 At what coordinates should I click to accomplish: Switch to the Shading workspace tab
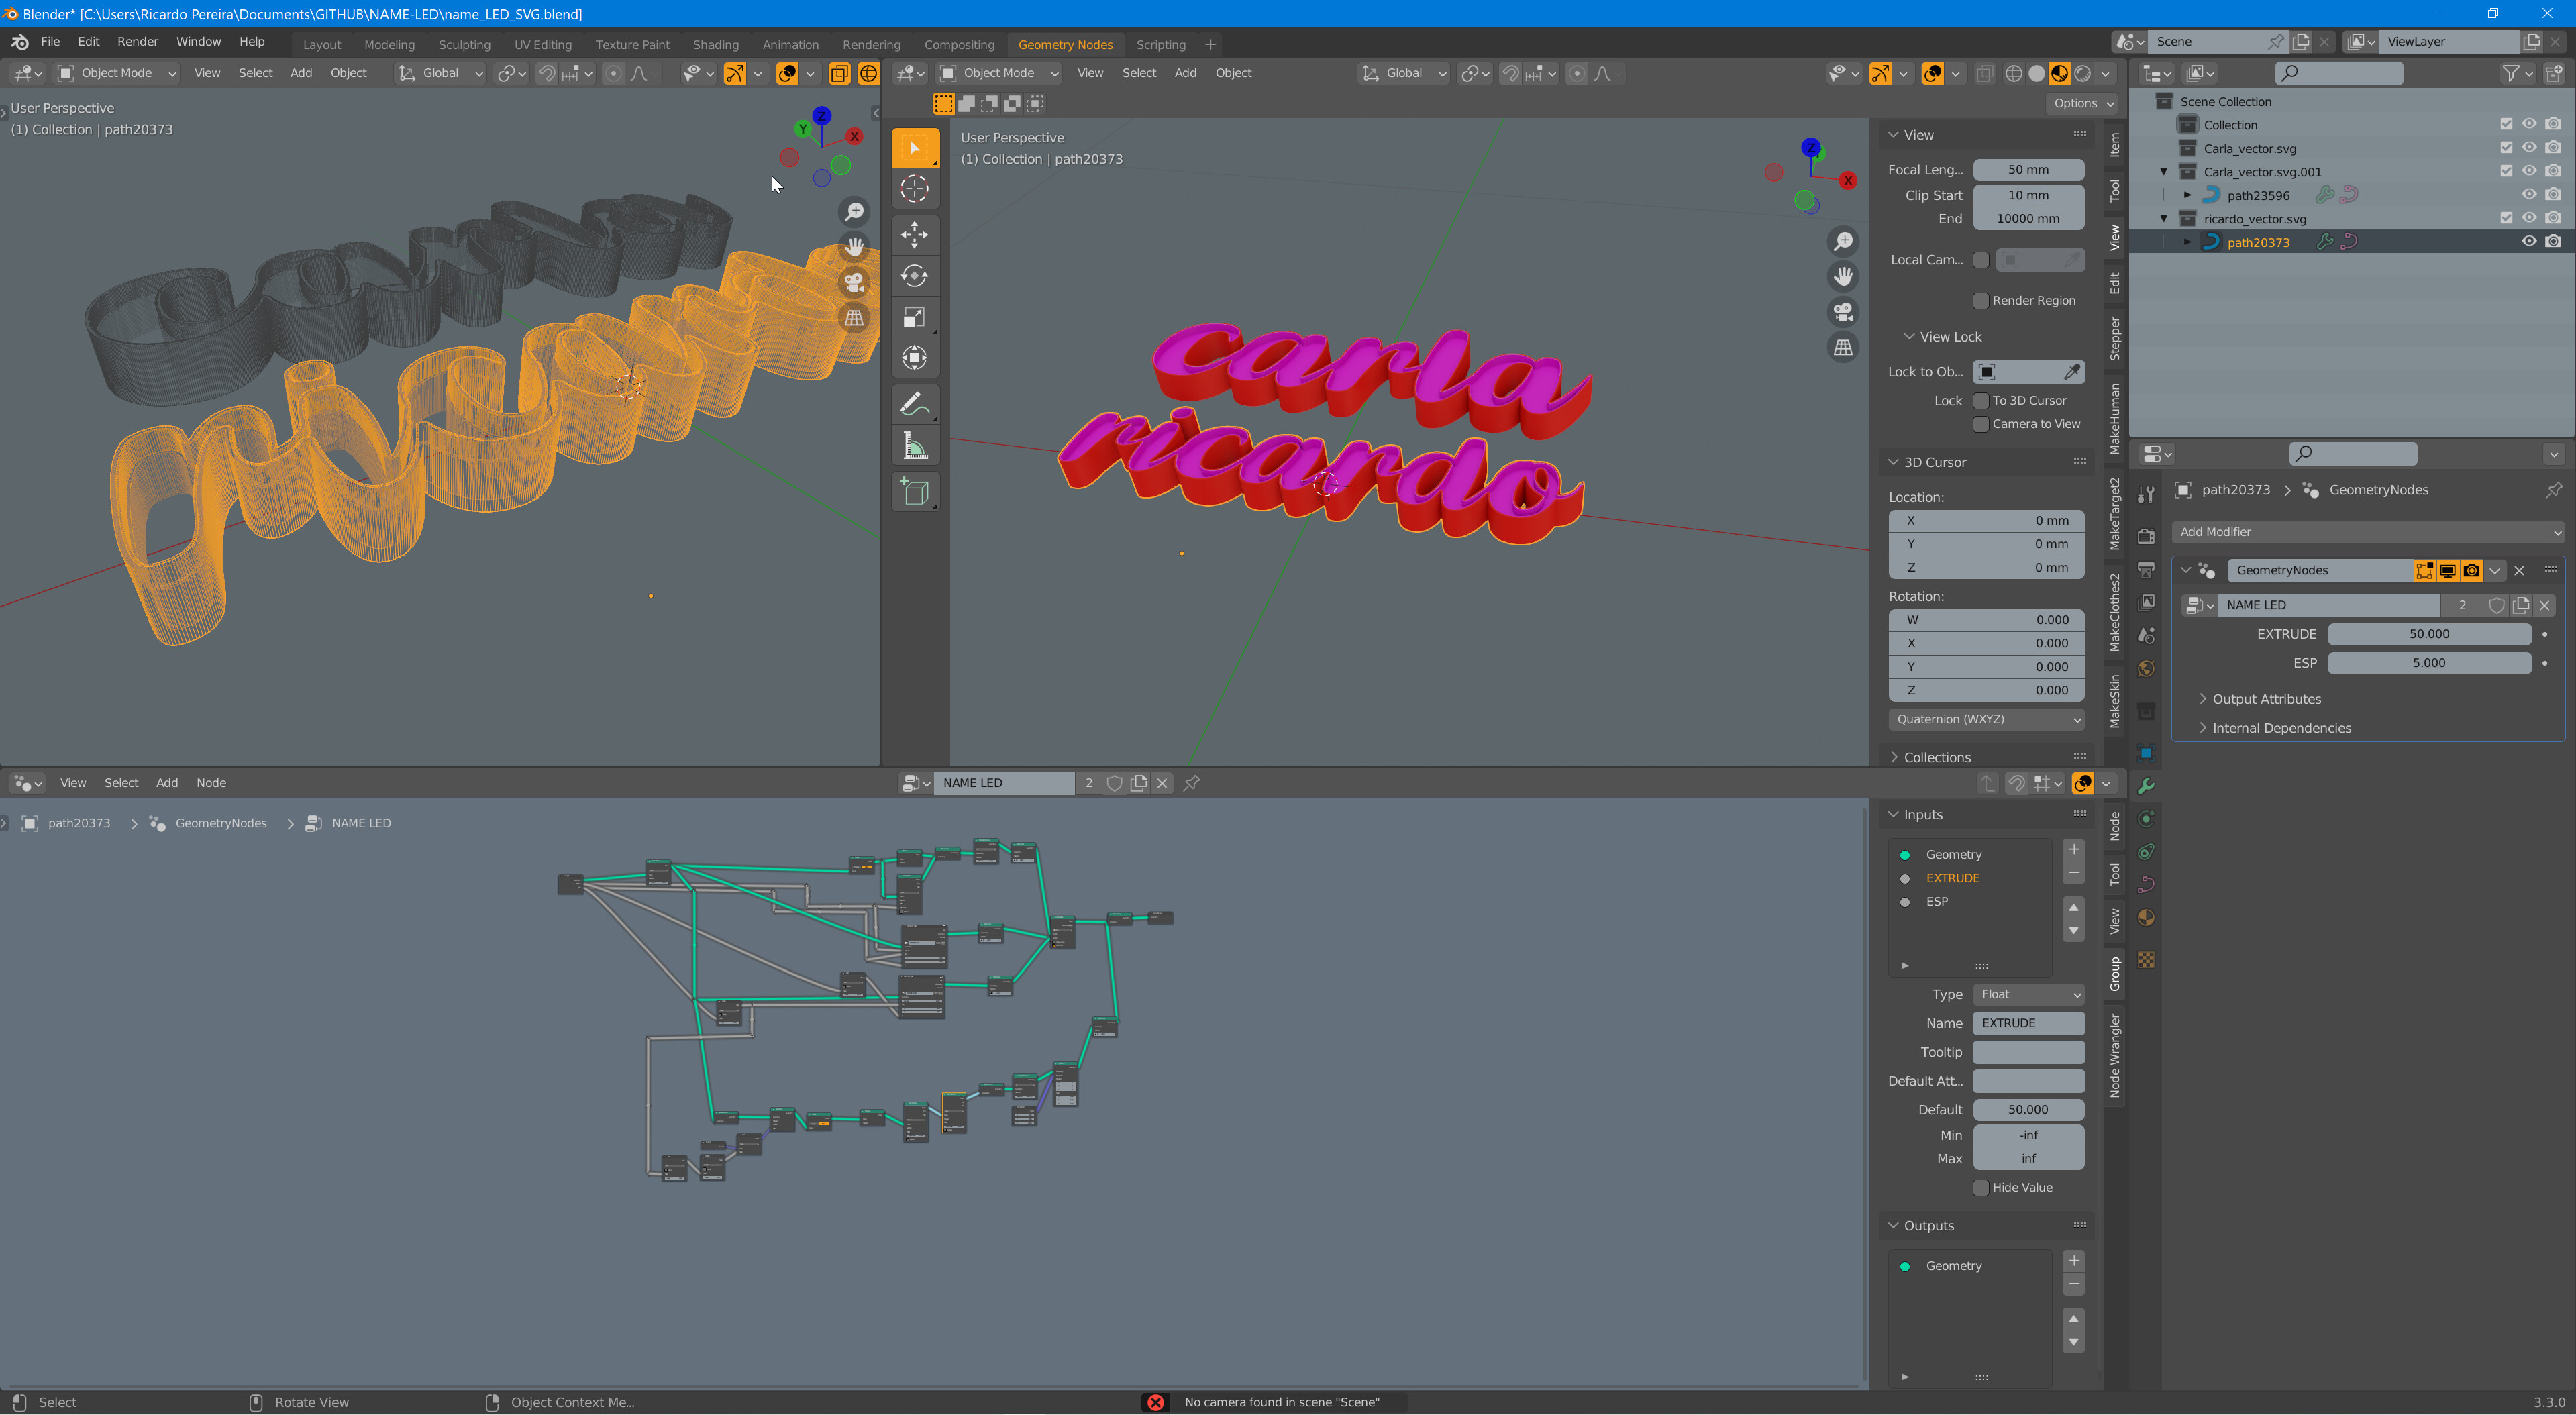point(715,44)
